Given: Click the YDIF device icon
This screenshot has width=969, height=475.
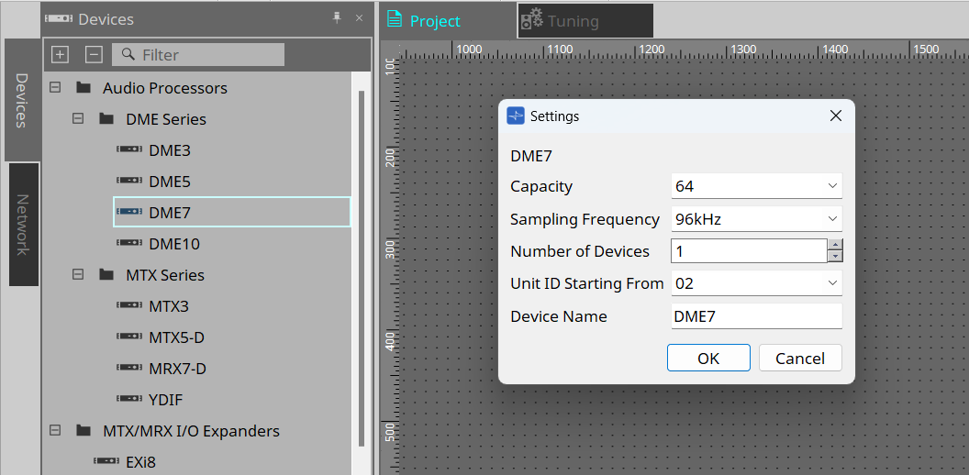Looking at the screenshot, I should [x=129, y=399].
